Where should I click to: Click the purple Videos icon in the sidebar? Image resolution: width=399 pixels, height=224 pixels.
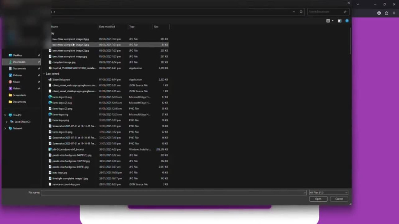tap(10, 89)
